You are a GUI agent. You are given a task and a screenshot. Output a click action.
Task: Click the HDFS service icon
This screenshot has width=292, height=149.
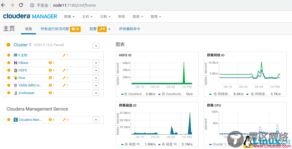click(16, 70)
